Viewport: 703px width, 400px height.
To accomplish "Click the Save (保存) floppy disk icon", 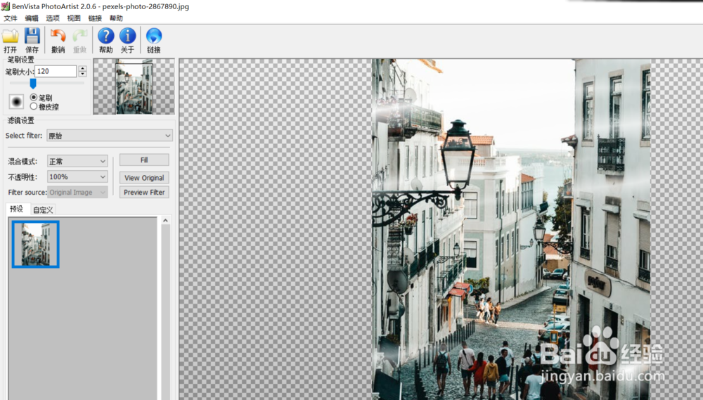I will (32, 36).
